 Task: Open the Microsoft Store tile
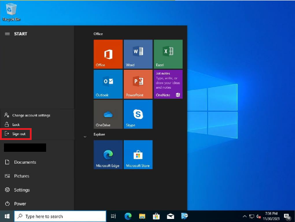click(x=138, y=155)
